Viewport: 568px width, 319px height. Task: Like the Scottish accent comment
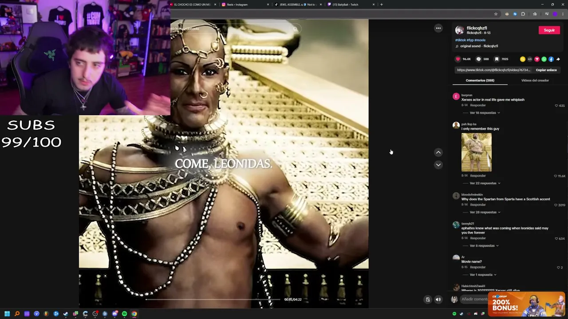point(556,205)
